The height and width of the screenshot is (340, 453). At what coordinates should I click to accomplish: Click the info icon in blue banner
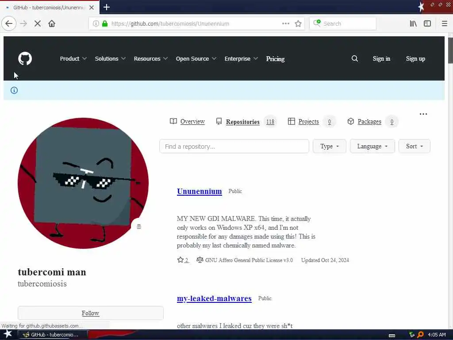pyautogui.click(x=14, y=90)
